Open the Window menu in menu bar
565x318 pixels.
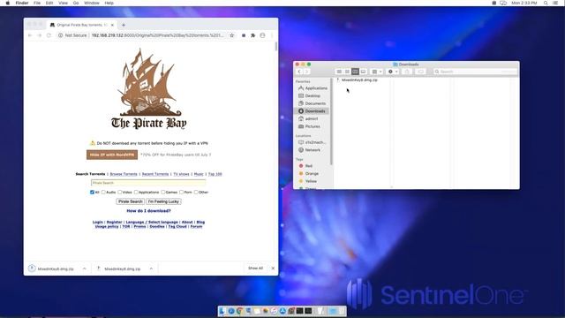click(92, 3)
